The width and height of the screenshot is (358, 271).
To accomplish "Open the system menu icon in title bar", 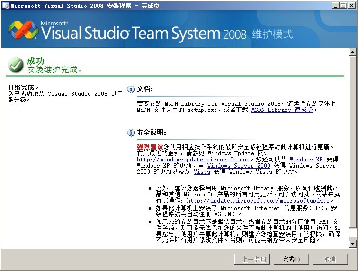I will [5, 5].
